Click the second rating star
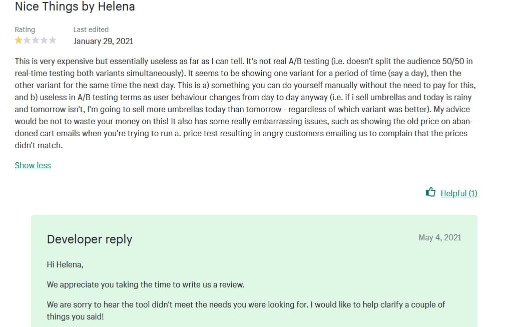This screenshot has width=506, height=327. [27, 41]
